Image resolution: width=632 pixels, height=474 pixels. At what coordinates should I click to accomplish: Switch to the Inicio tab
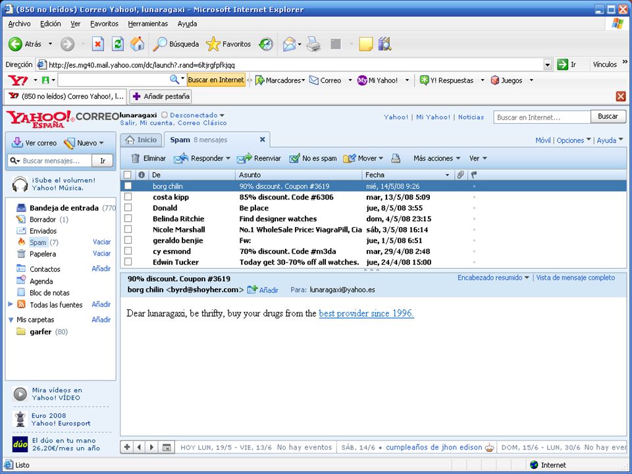tap(142, 140)
